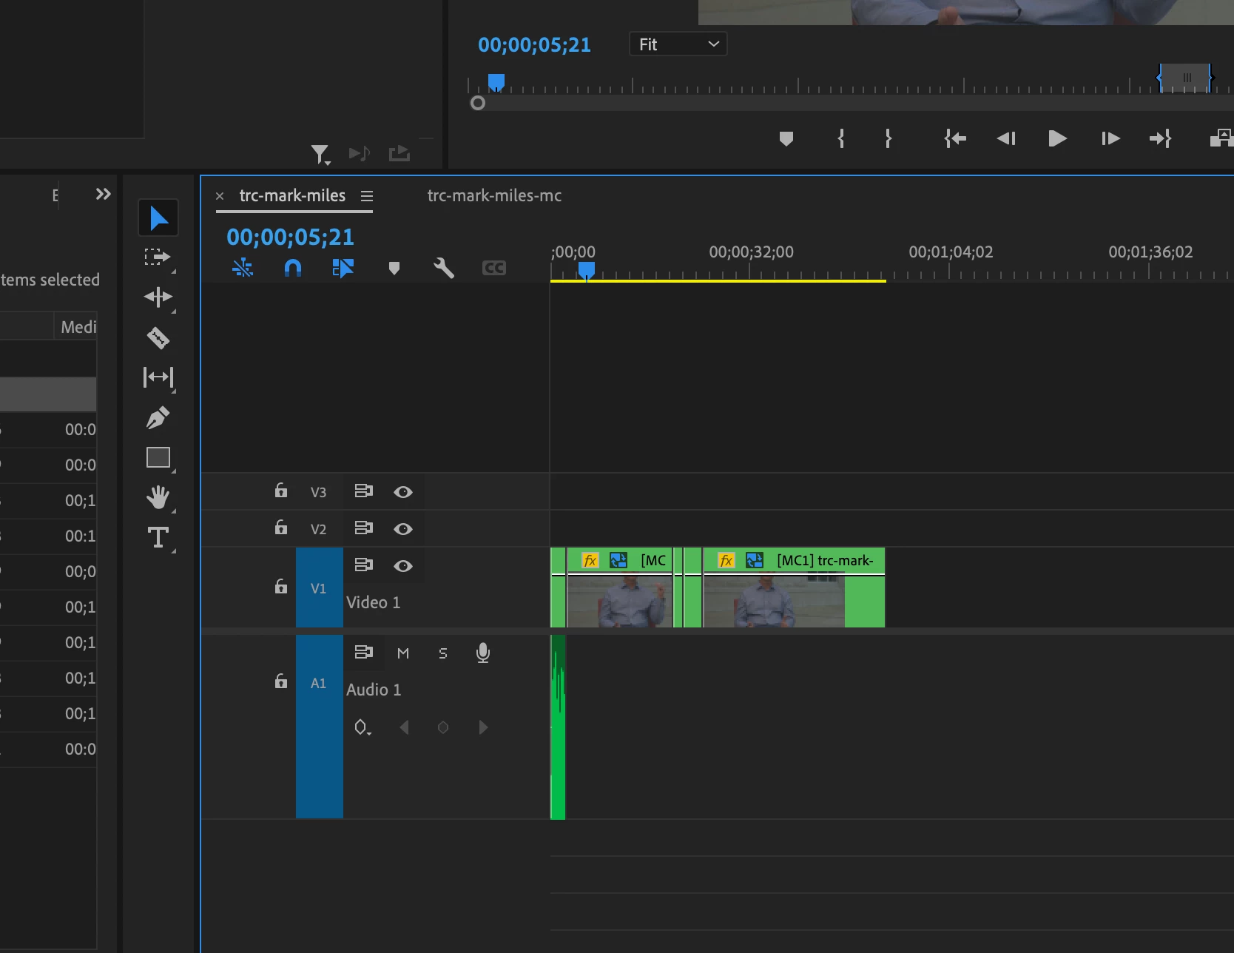The width and height of the screenshot is (1234, 953).
Task: Hide track V2 output eye
Action: 403,529
